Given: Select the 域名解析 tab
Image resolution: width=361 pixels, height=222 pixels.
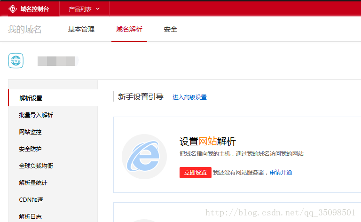Looking at the screenshot, I should pyautogui.click(x=129, y=29).
